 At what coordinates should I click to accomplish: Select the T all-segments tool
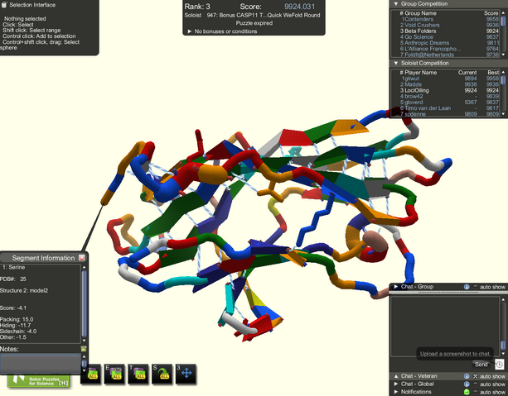click(138, 375)
